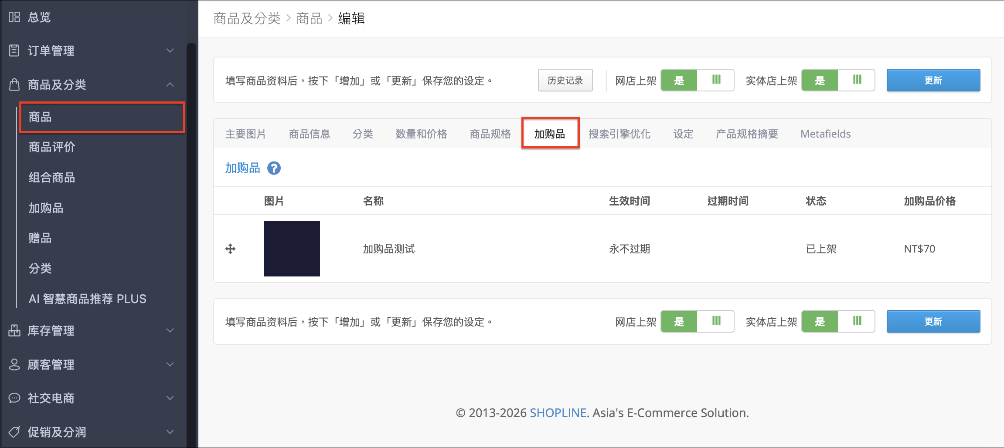Open 赠品 in the sidebar
This screenshot has height=448, width=1004.
40,238
